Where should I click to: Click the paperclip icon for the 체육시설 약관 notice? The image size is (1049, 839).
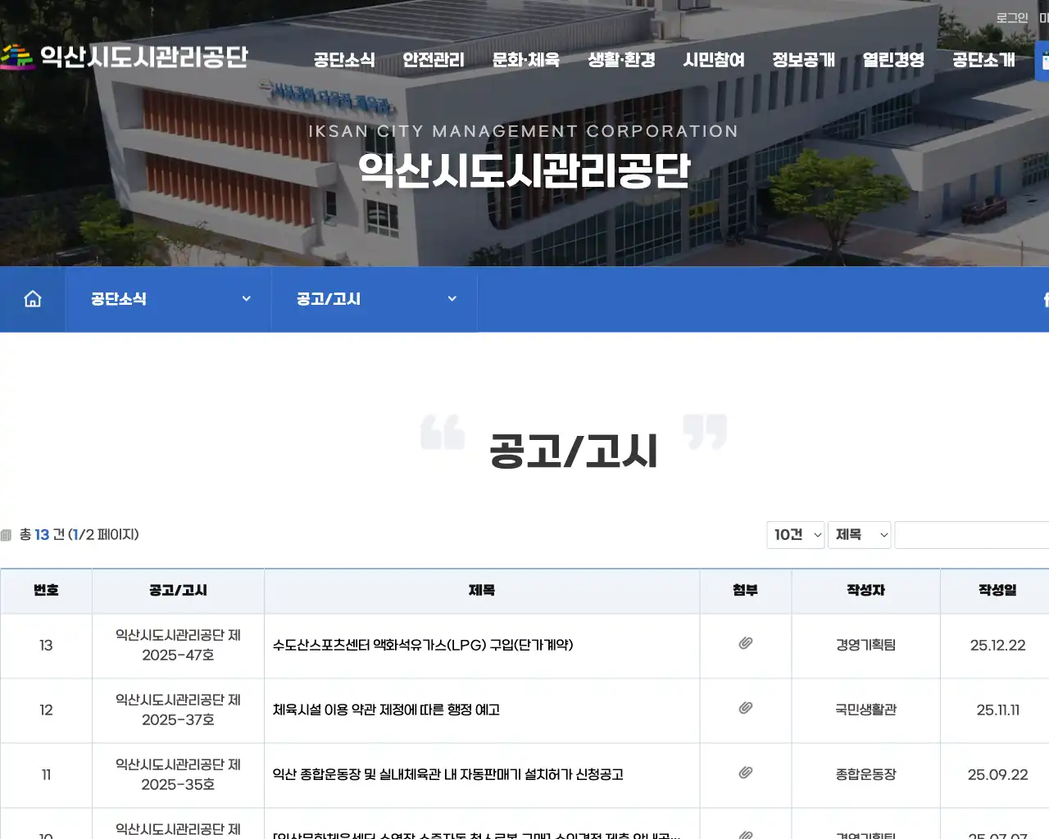(x=744, y=710)
